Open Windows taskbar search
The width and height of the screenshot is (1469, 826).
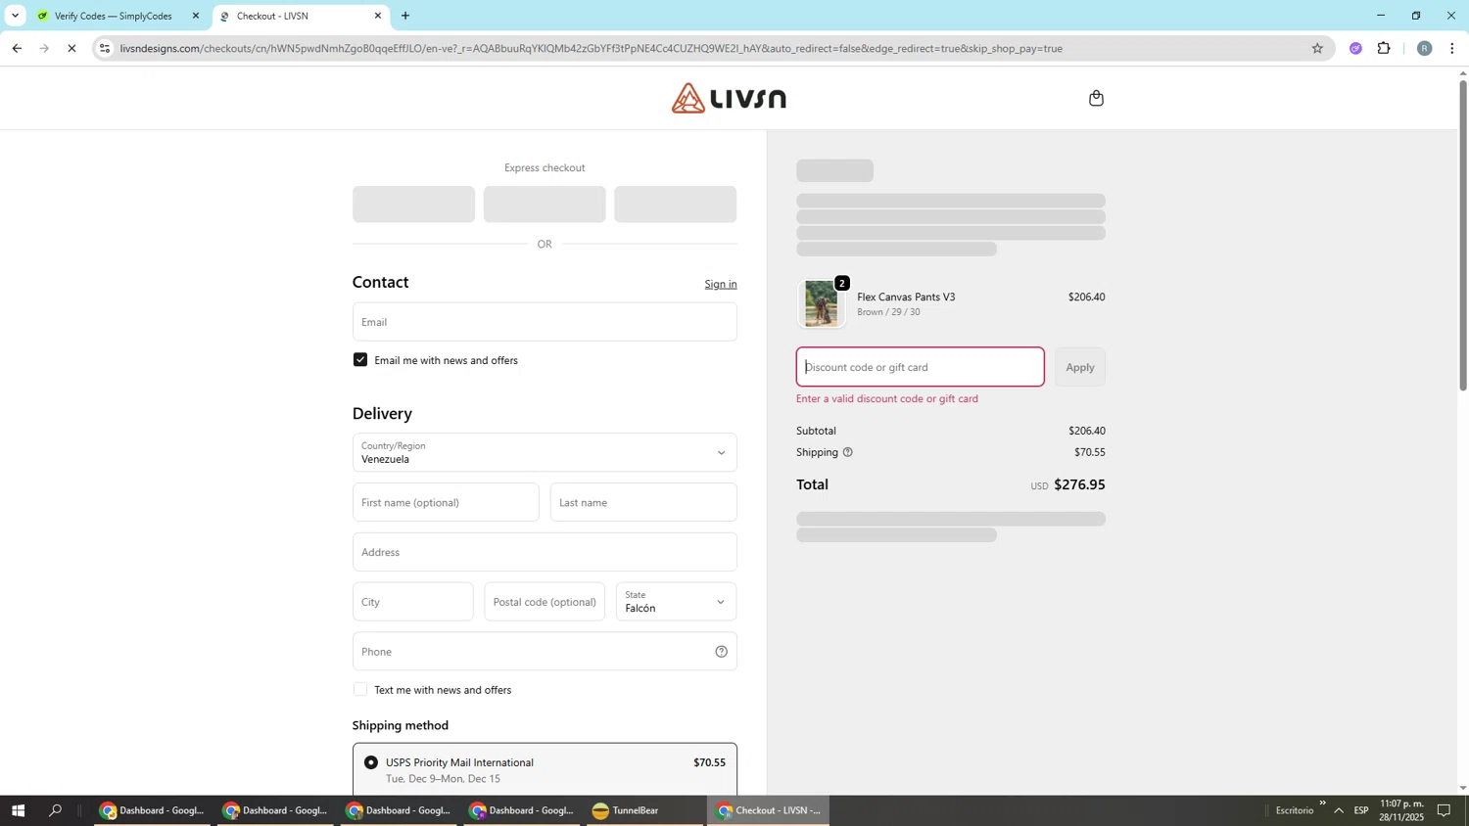(x=56, y=810)
